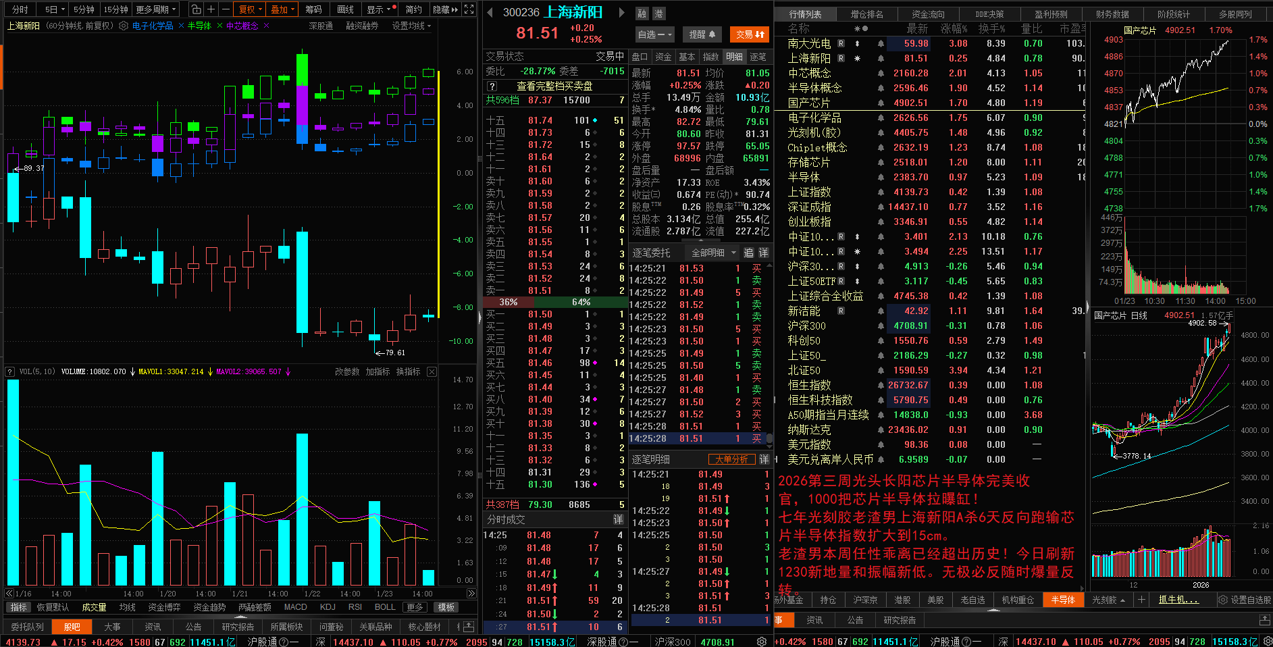Select 半导体 watchlist tab
Screen dimensions: 1273x647
(x=1063, y=600)
